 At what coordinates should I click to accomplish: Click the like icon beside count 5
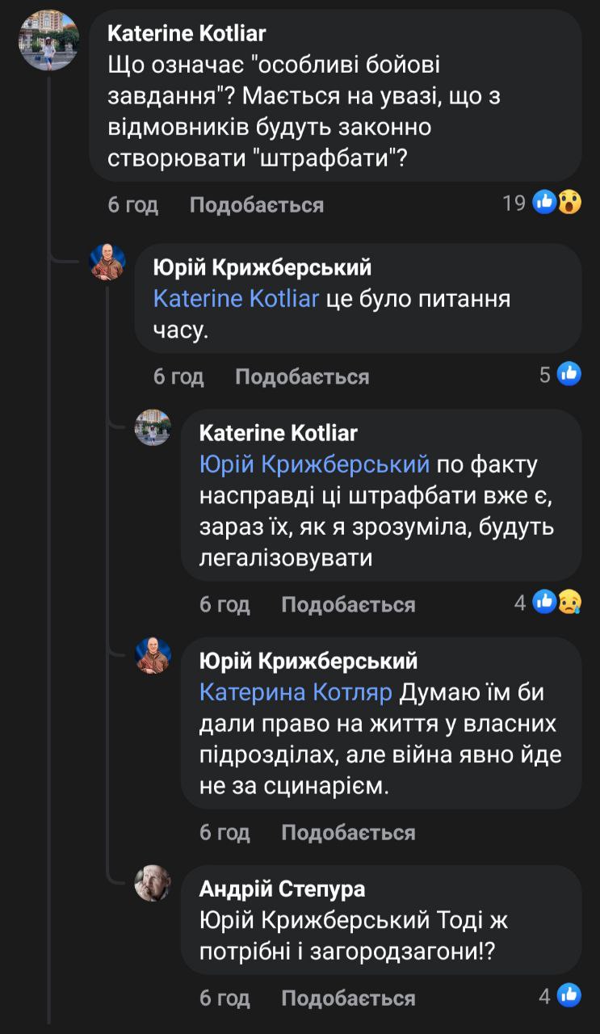[x=569, y=373]
